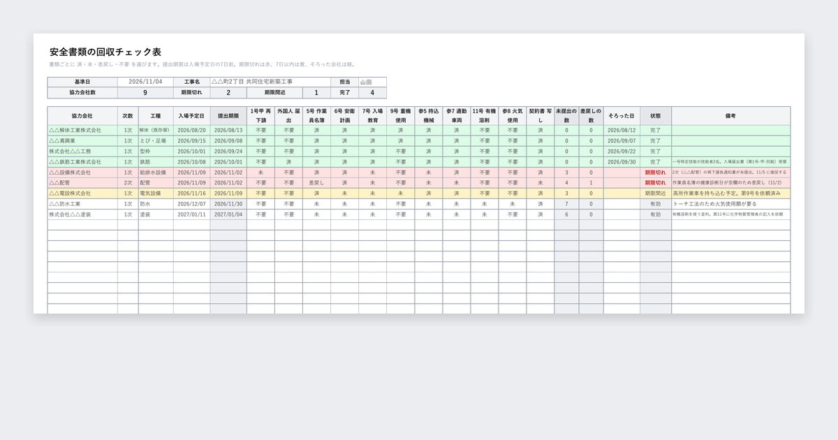Select the そろった日 cell 2026/09/22
The image size is (838, 440).
622,151
